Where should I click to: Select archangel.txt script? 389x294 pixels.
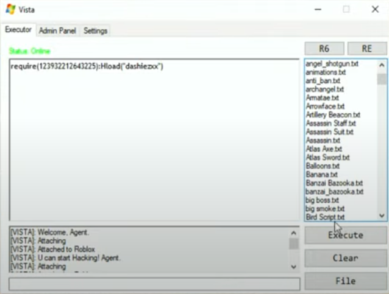324,89
